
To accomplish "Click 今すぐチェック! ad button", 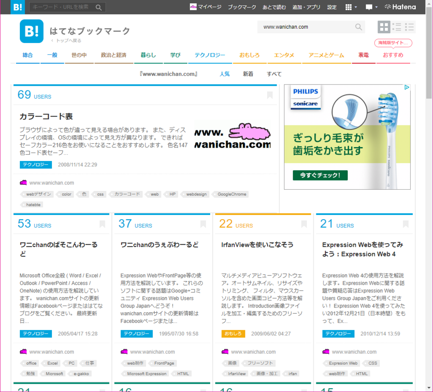I will tap(320, 175).
